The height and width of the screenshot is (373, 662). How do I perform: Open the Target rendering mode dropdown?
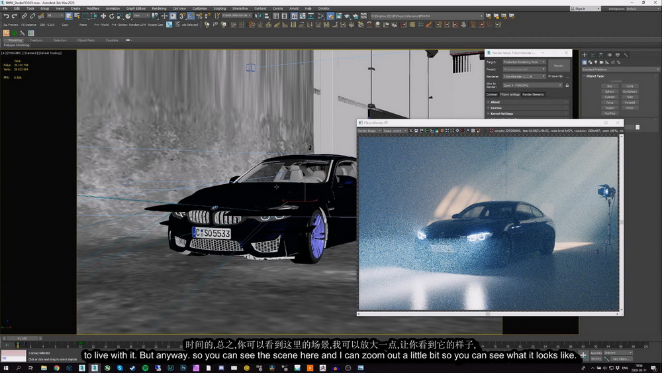tap(524, 62)
